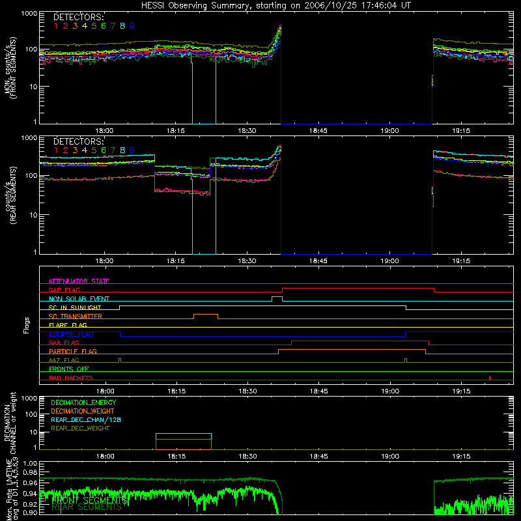
Task: Select blue detector 9 in rear segments legend
Action: click(132, 150)
